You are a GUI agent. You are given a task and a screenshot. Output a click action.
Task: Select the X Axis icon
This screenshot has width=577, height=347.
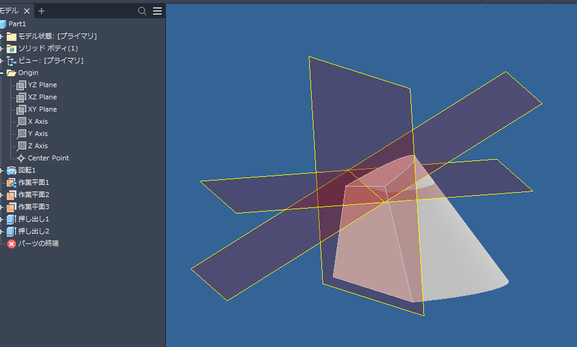pos(21,121)
